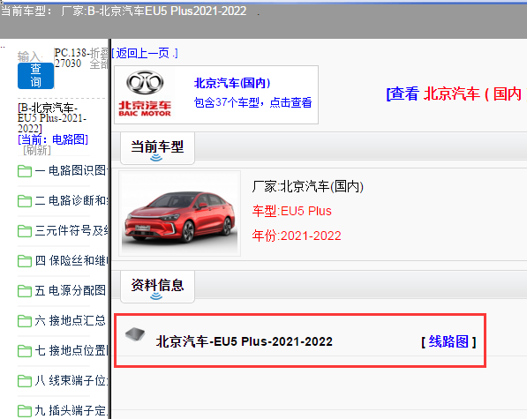Open the 线路图 wiring diagram link
This screenshot has width=527, height=419.
pyautogui.click(x=448, y=341)
